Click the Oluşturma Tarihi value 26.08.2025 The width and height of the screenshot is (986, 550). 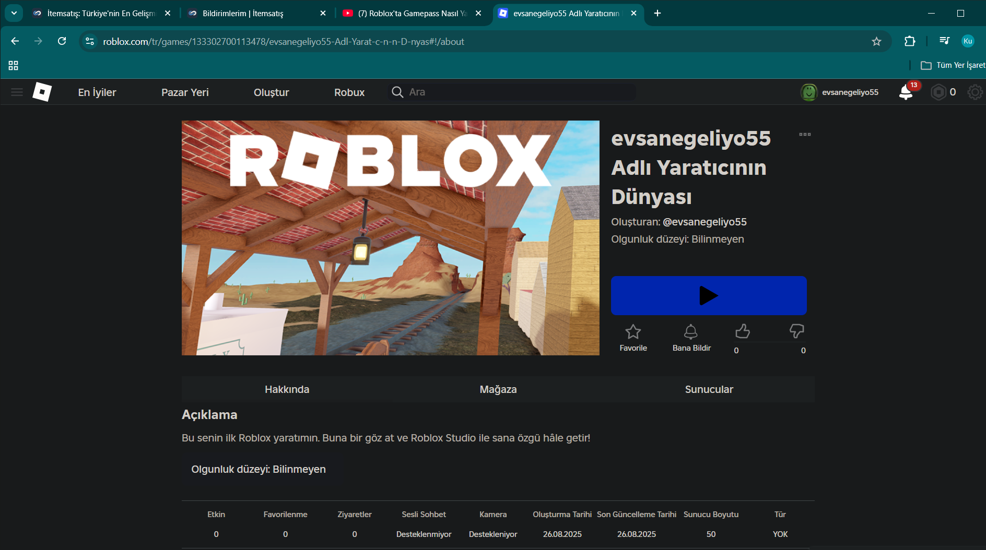coord(562,534)
